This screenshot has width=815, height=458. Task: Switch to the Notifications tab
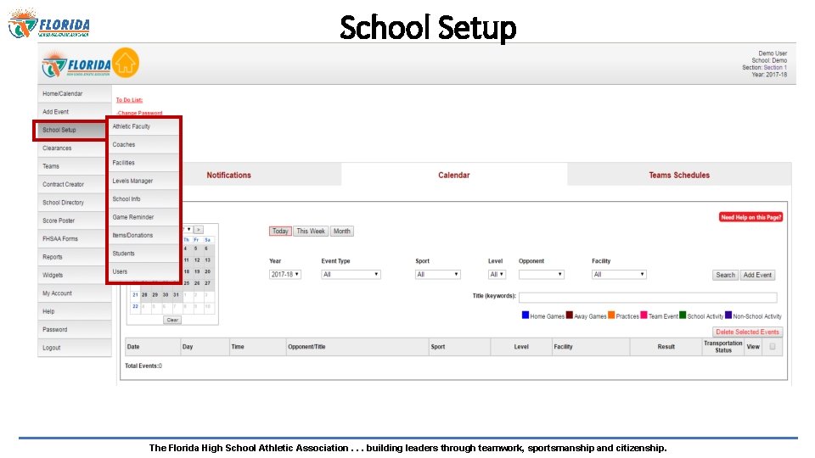point(228,175)
